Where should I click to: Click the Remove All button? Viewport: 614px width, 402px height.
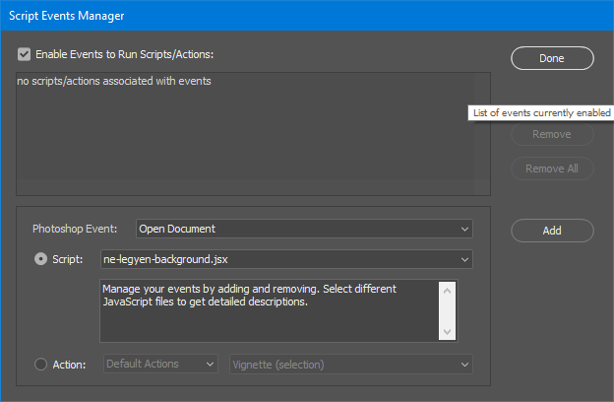tap(552, 168)
